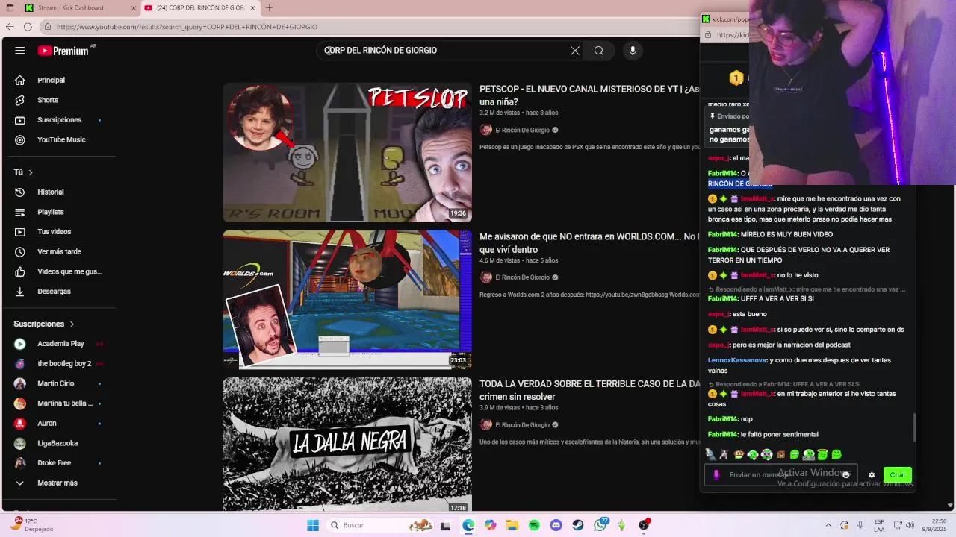Play the WORLDS.COM video thumbnail
956x537 pixels.
(x=347, y=299)
